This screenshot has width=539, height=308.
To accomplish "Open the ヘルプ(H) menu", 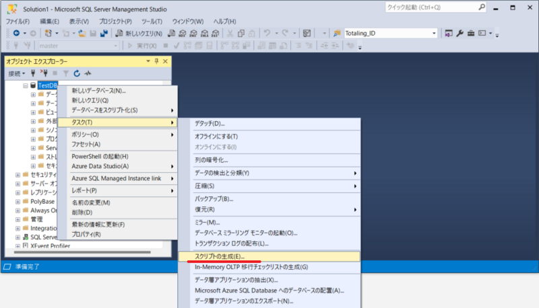I will [x=224, y=22].
